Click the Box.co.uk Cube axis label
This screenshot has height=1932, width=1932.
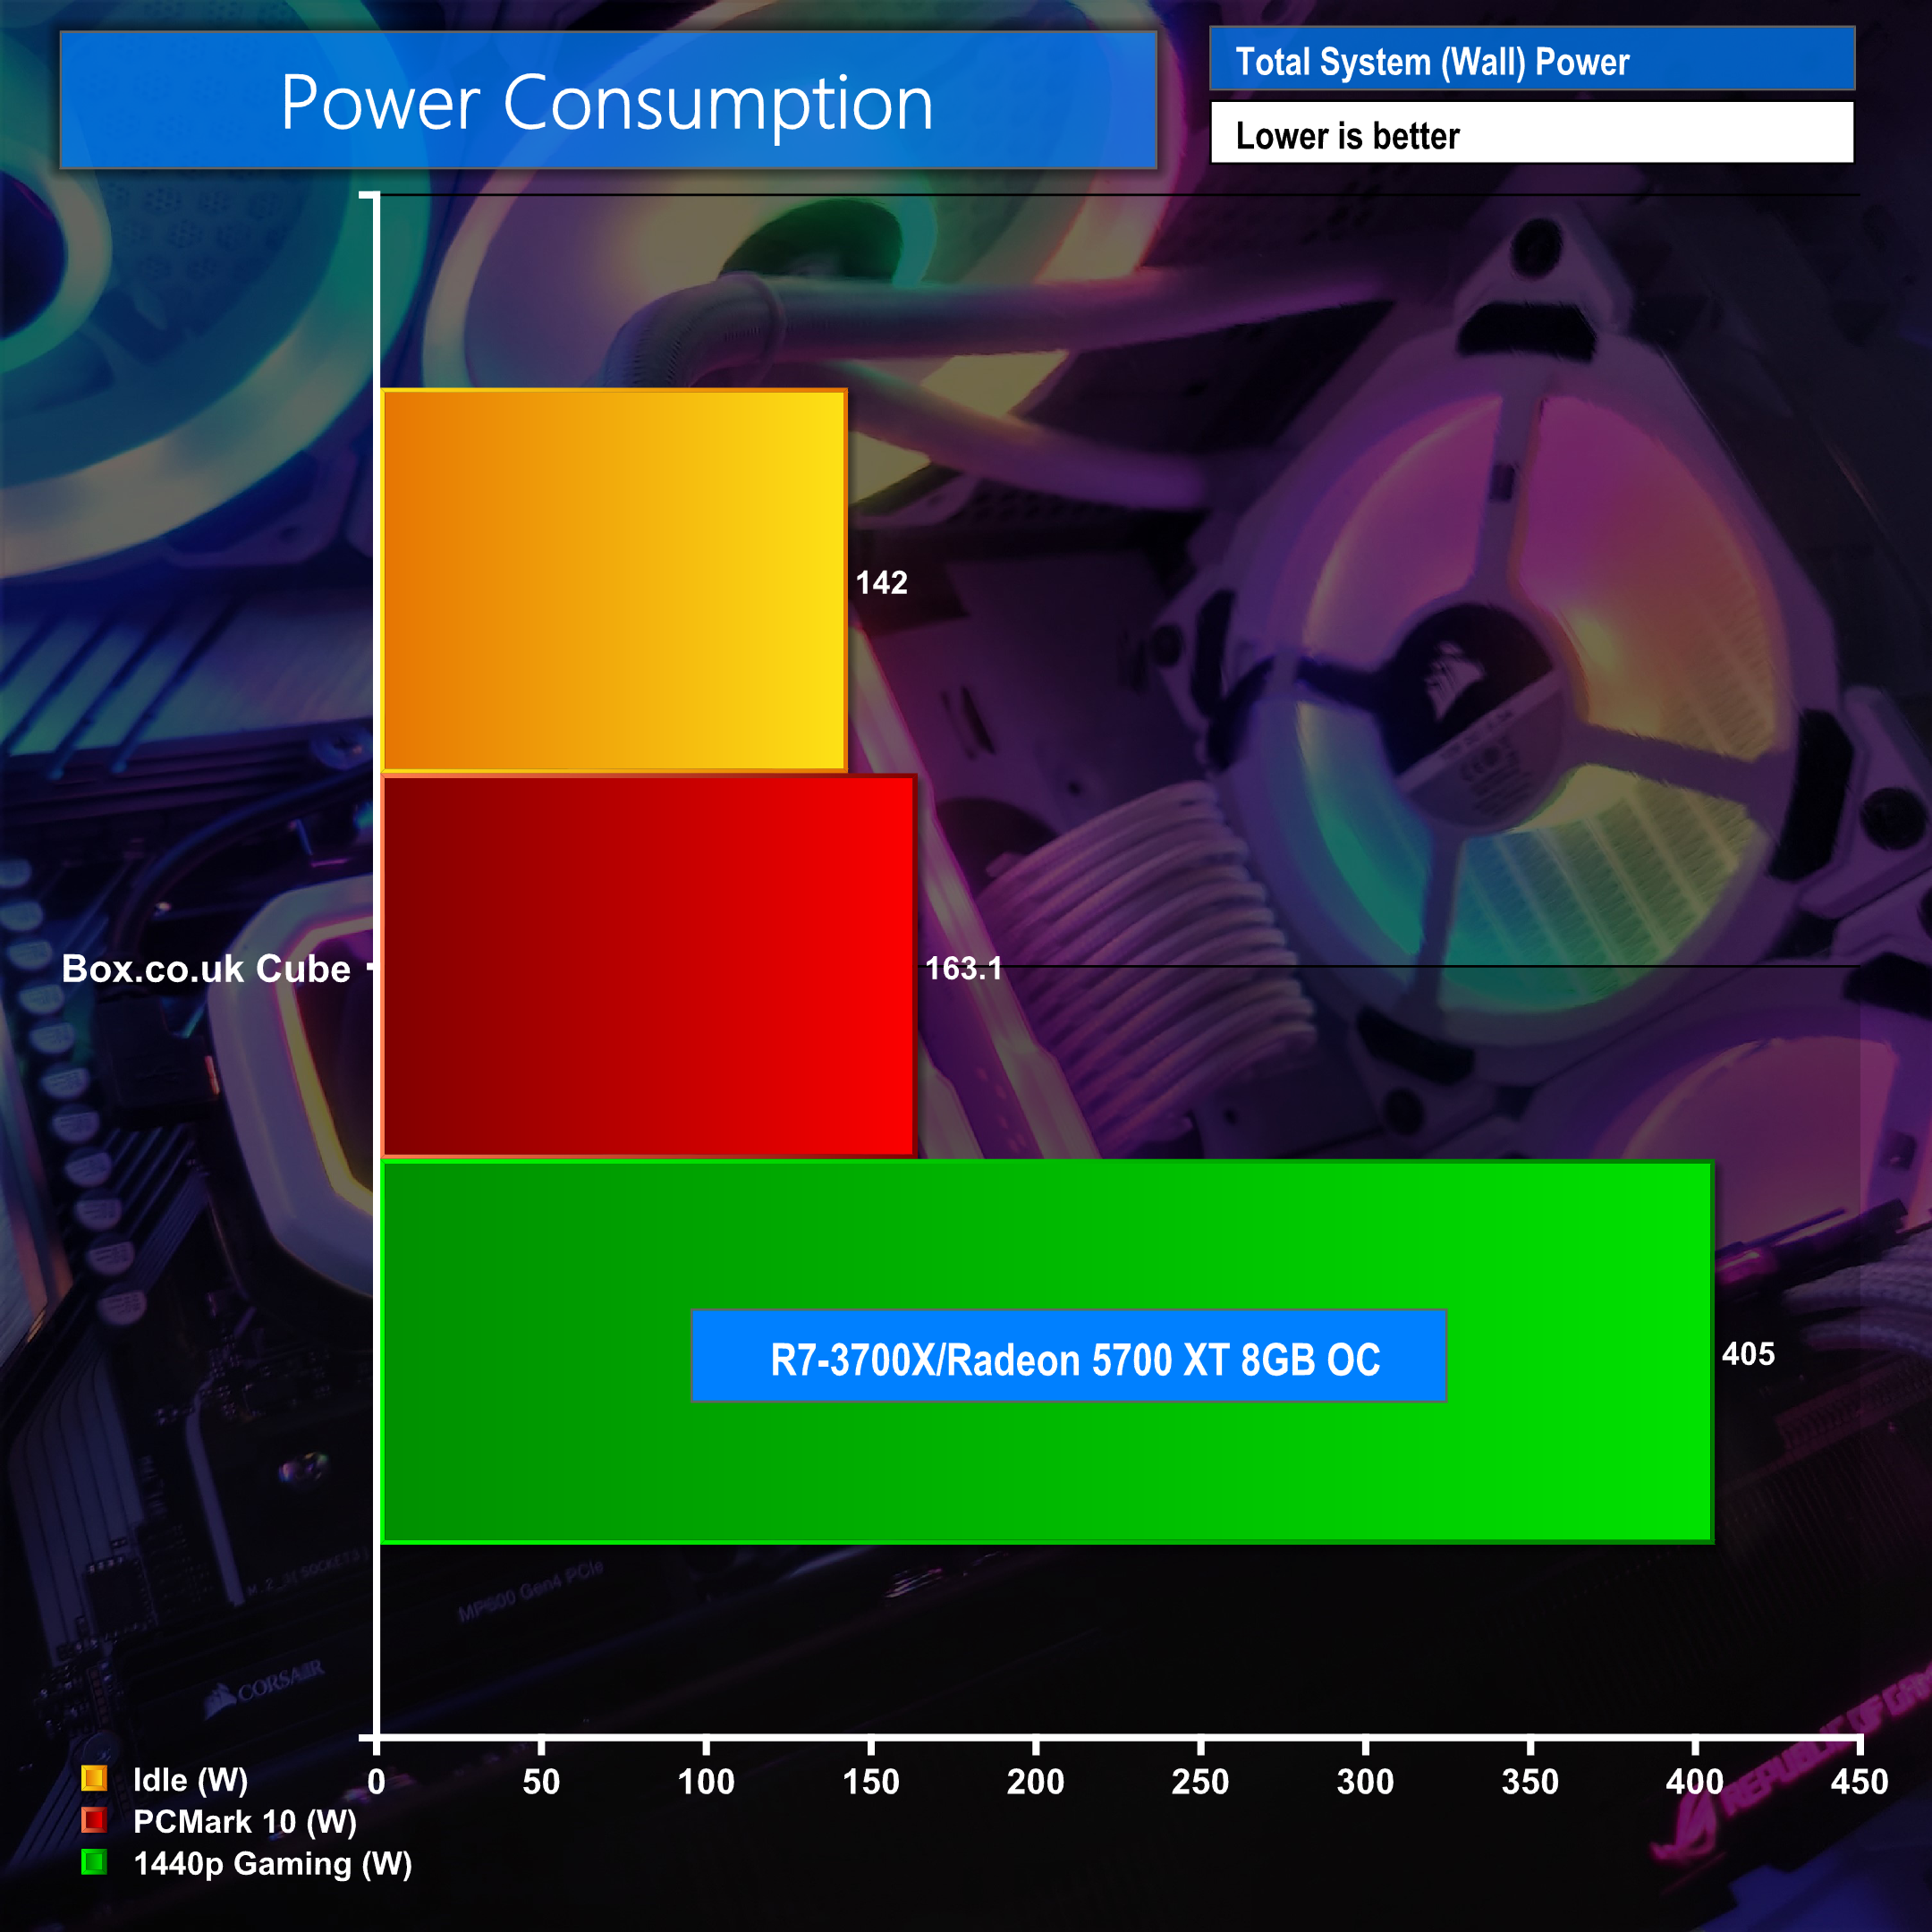(x=206, y=968)
